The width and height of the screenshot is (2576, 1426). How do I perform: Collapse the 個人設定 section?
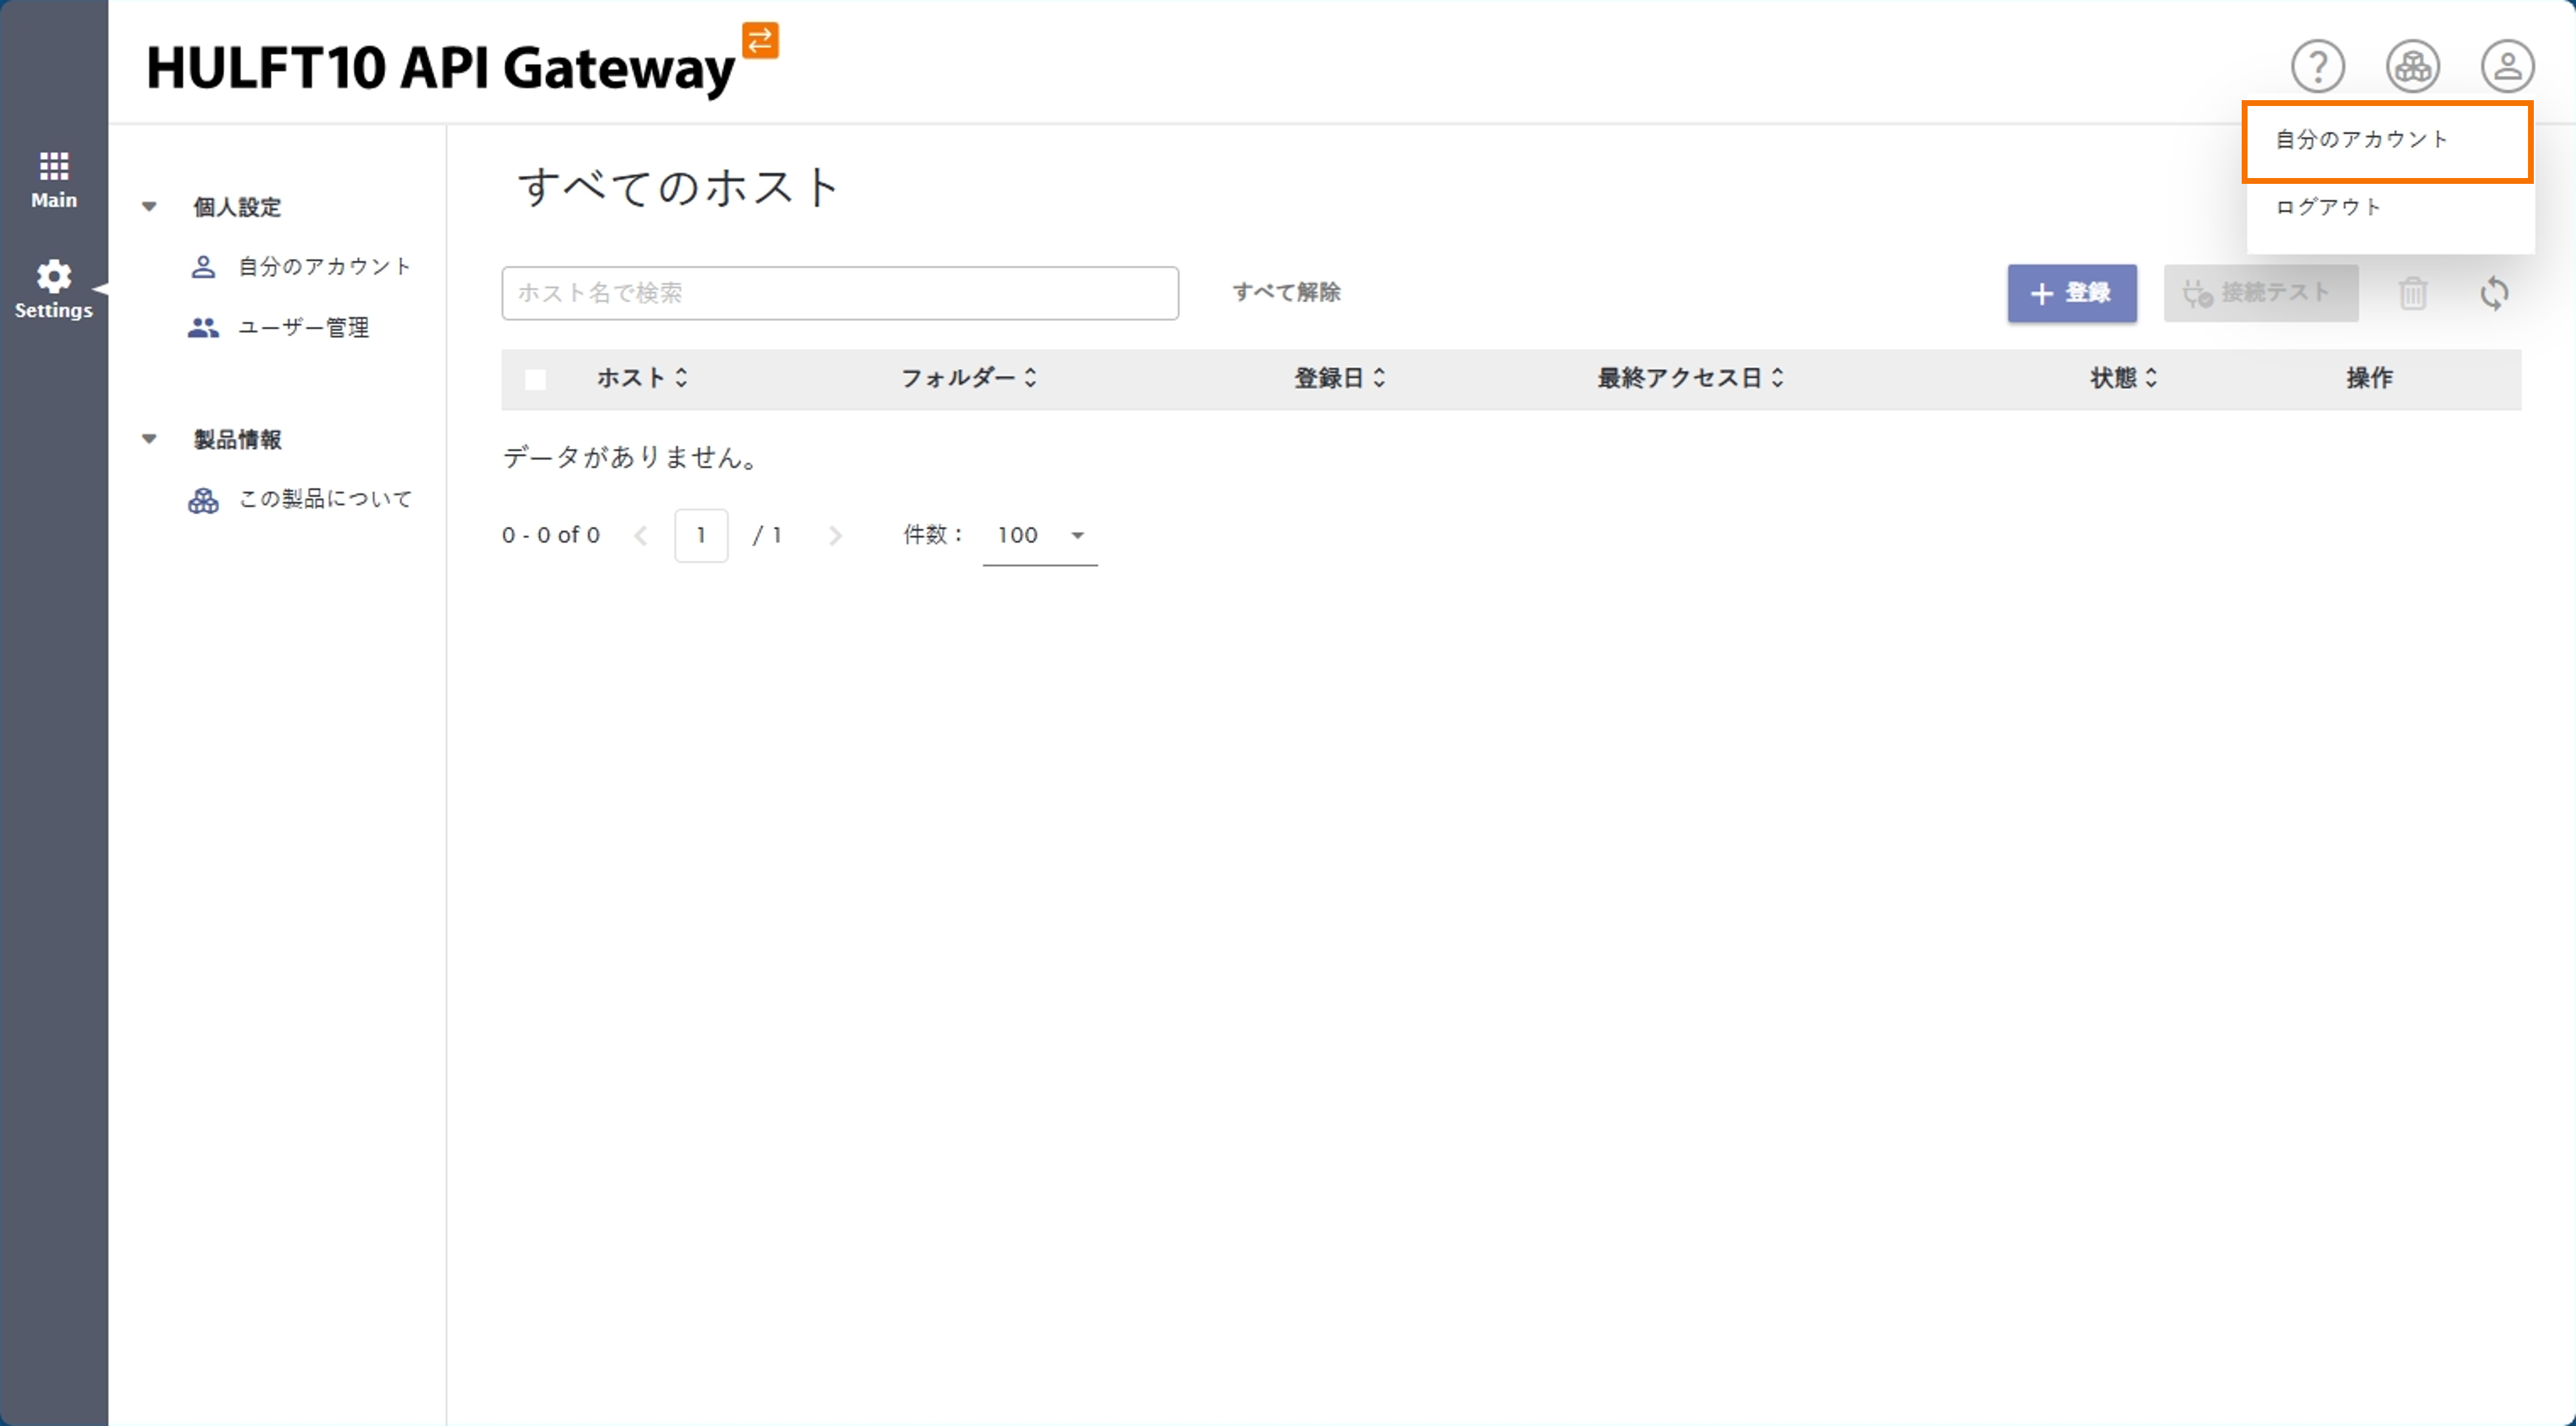click(149, 207)
